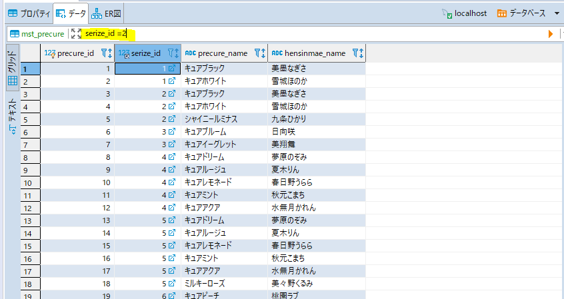Image resolution: width=564 pixels, height=299 pixels.
Task: Open foreign key link in row 17
Action: [x=172, y=270]
